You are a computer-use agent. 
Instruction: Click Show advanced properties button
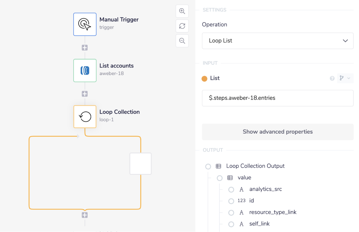click(278, 132)
